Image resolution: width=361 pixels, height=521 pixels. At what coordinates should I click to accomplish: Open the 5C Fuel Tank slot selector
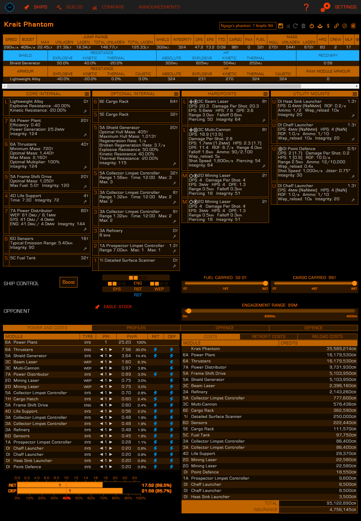point(46,260)
